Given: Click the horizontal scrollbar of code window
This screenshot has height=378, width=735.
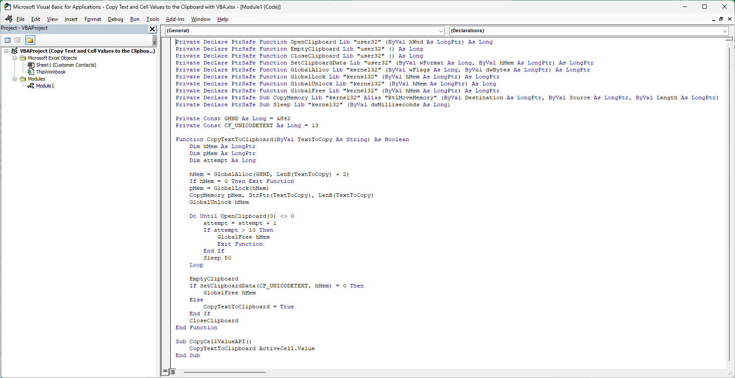Looking at the screenshot, I should tap(224, 372).
